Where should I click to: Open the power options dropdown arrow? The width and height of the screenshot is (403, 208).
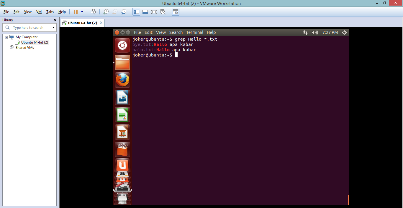[x=82, y=12]
